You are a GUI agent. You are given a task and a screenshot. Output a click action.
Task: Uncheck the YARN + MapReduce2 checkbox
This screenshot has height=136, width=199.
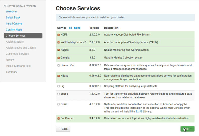[59, 42]
